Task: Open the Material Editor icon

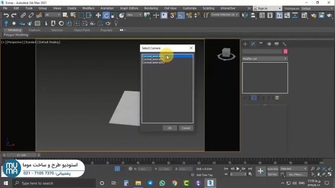Action: [304, 15]
